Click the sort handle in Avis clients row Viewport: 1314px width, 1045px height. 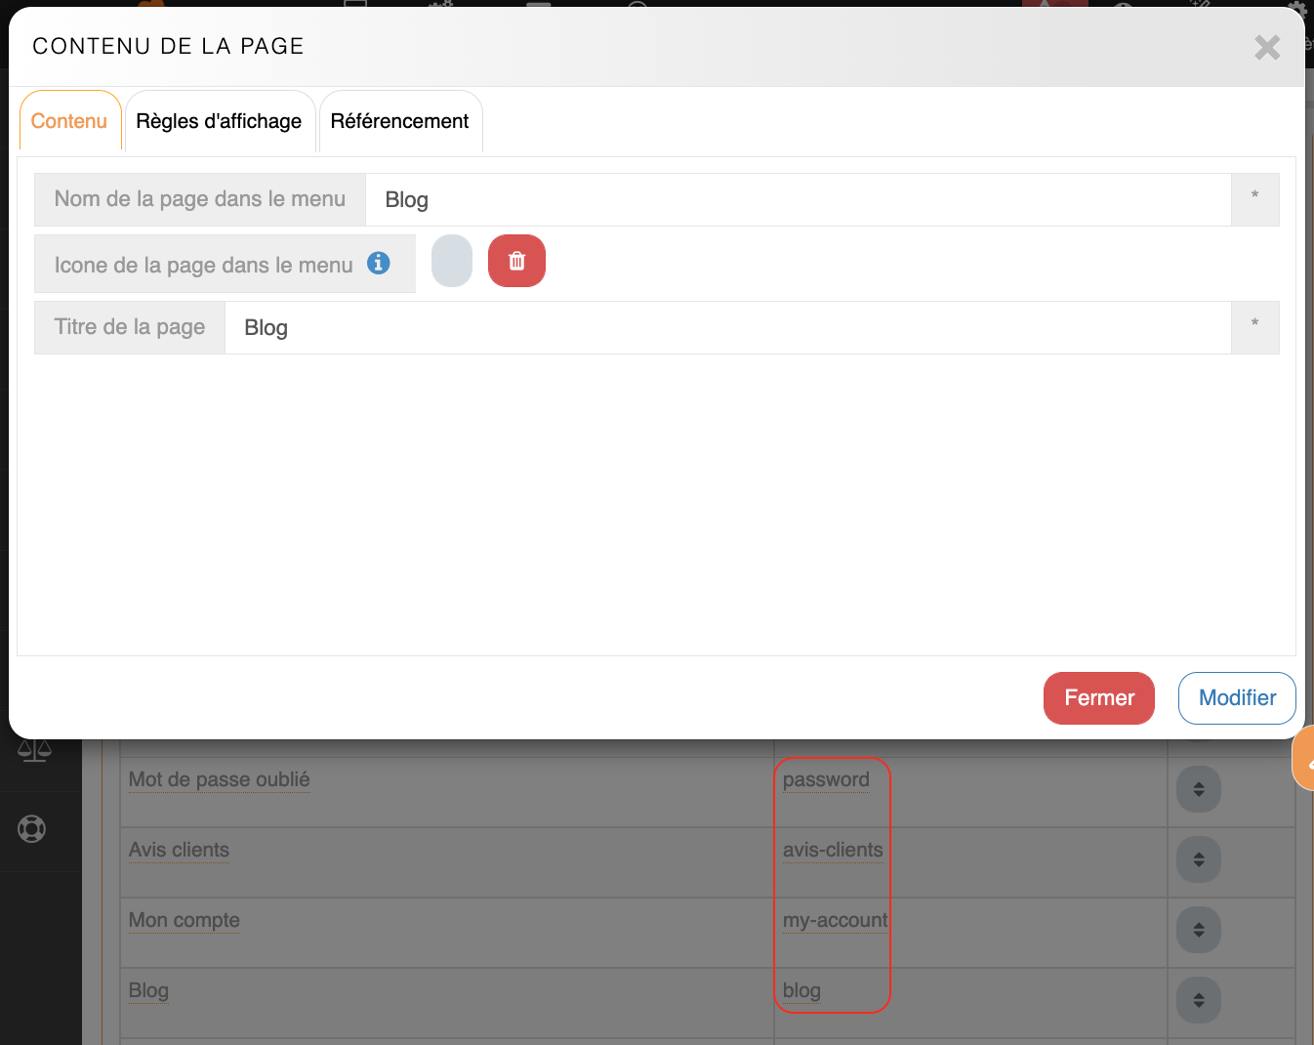(x=1198, y=859)
